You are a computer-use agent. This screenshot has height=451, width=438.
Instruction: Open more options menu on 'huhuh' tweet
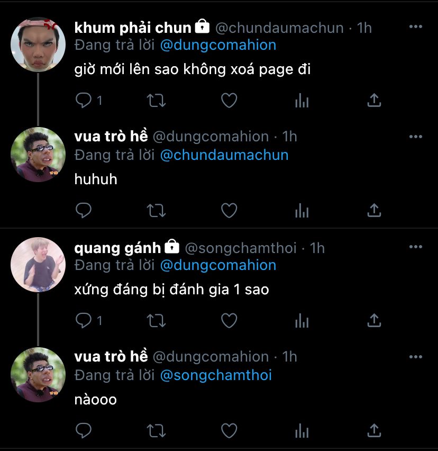(416, 137)
